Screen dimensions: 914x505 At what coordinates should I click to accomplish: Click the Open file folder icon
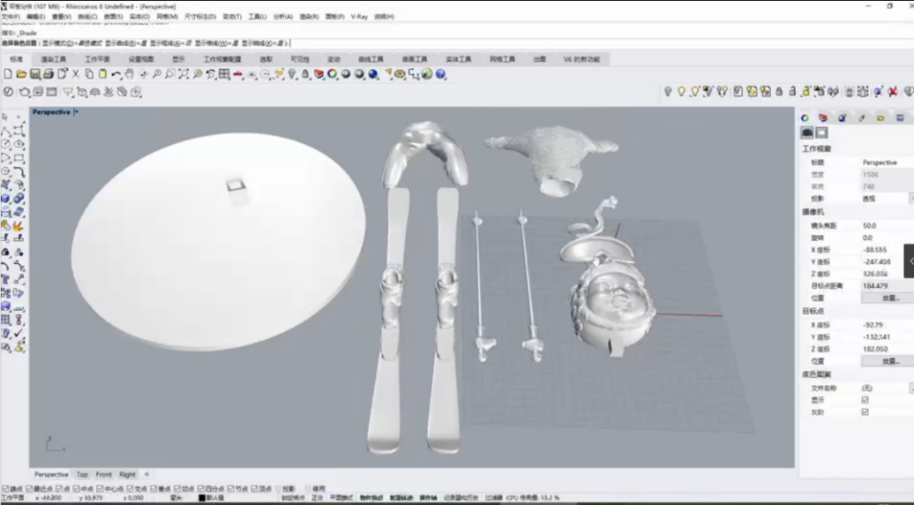tap(20, 74)
